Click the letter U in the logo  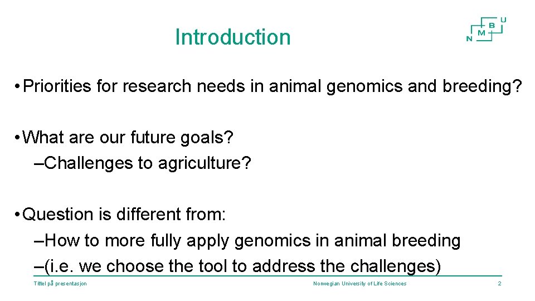point(503,20)
